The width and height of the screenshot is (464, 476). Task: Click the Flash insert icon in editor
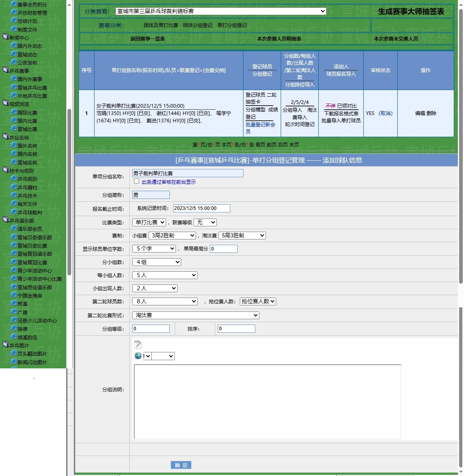pos(138,345)
